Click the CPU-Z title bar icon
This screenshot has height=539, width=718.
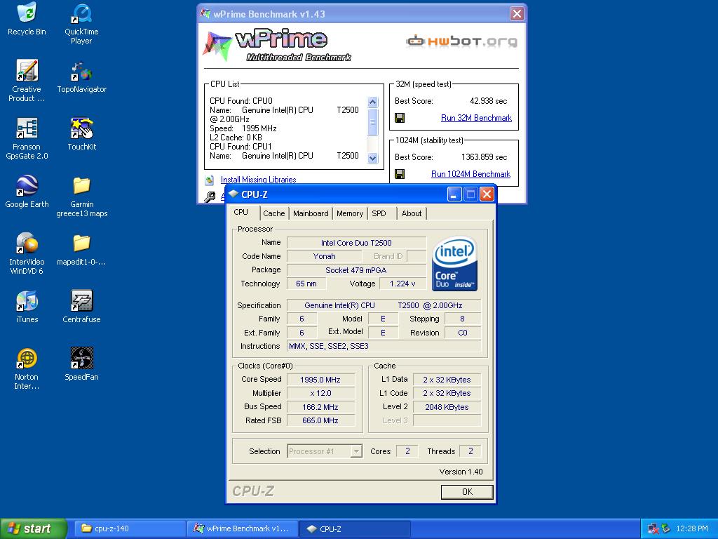[233, 194]
